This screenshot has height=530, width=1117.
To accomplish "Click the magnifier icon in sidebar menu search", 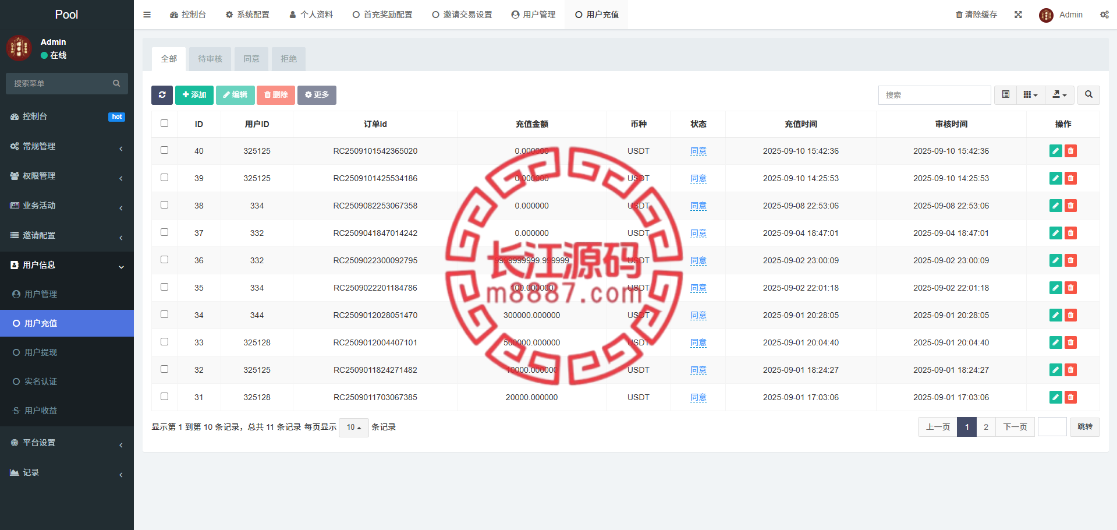I will click(116, 83).
